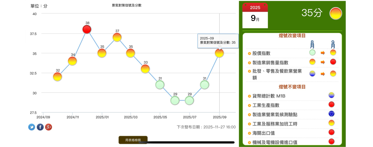The height and width of the screenshot is (147, 373).
Task: Click the August light for 製造業銷售量指數
Action: click(x=312, y=62)
